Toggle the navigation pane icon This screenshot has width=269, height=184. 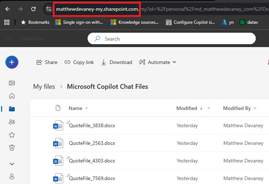[x=12, y=83]
